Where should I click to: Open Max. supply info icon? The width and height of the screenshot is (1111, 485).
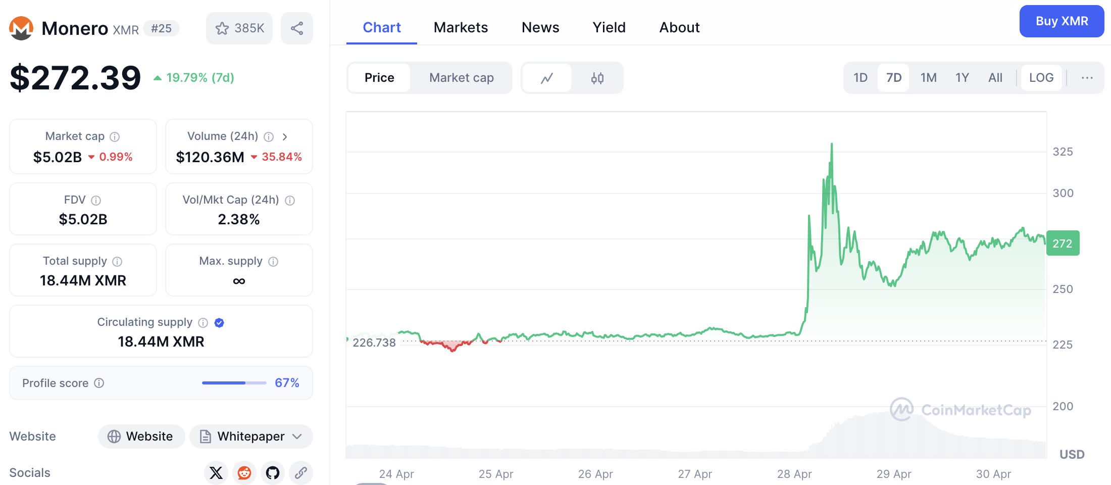click(273, 262)
